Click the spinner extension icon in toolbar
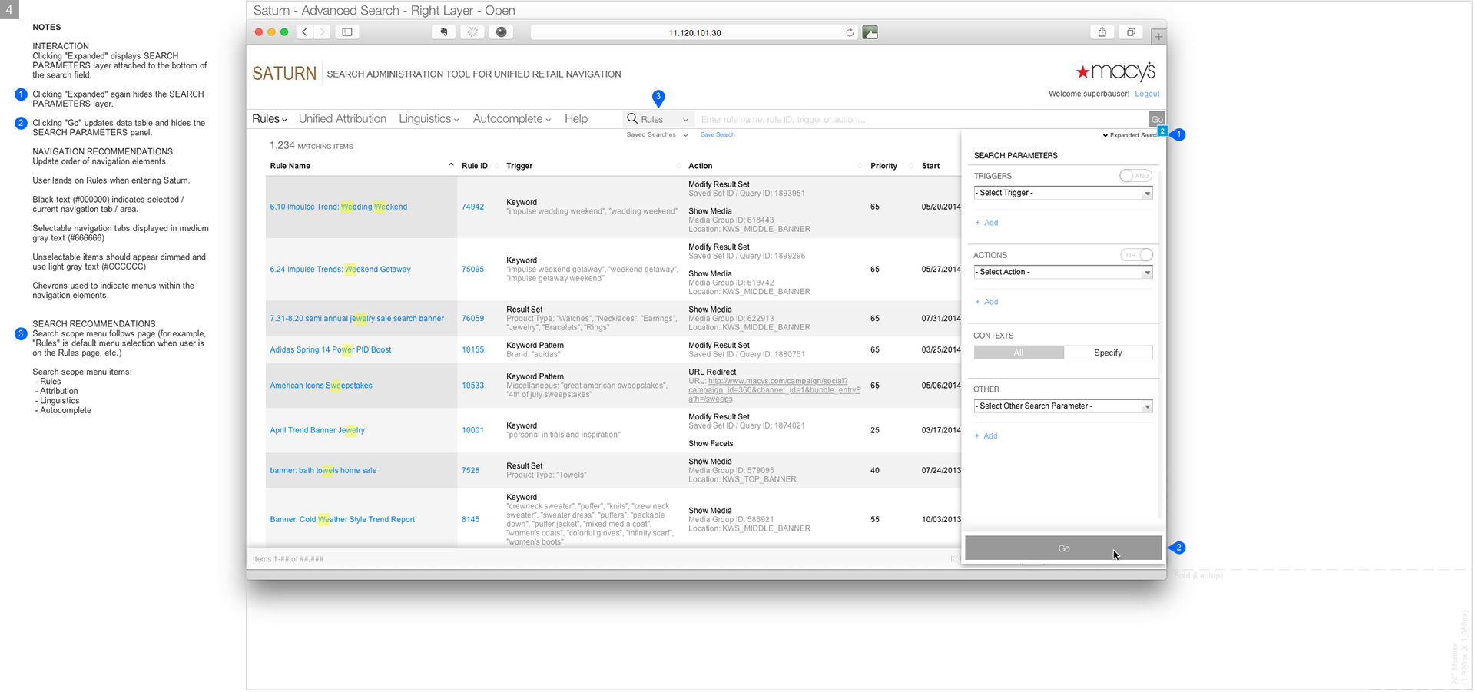Image resolution: width=1475 pixels, height=692 pixels. [x=472, y=32]
